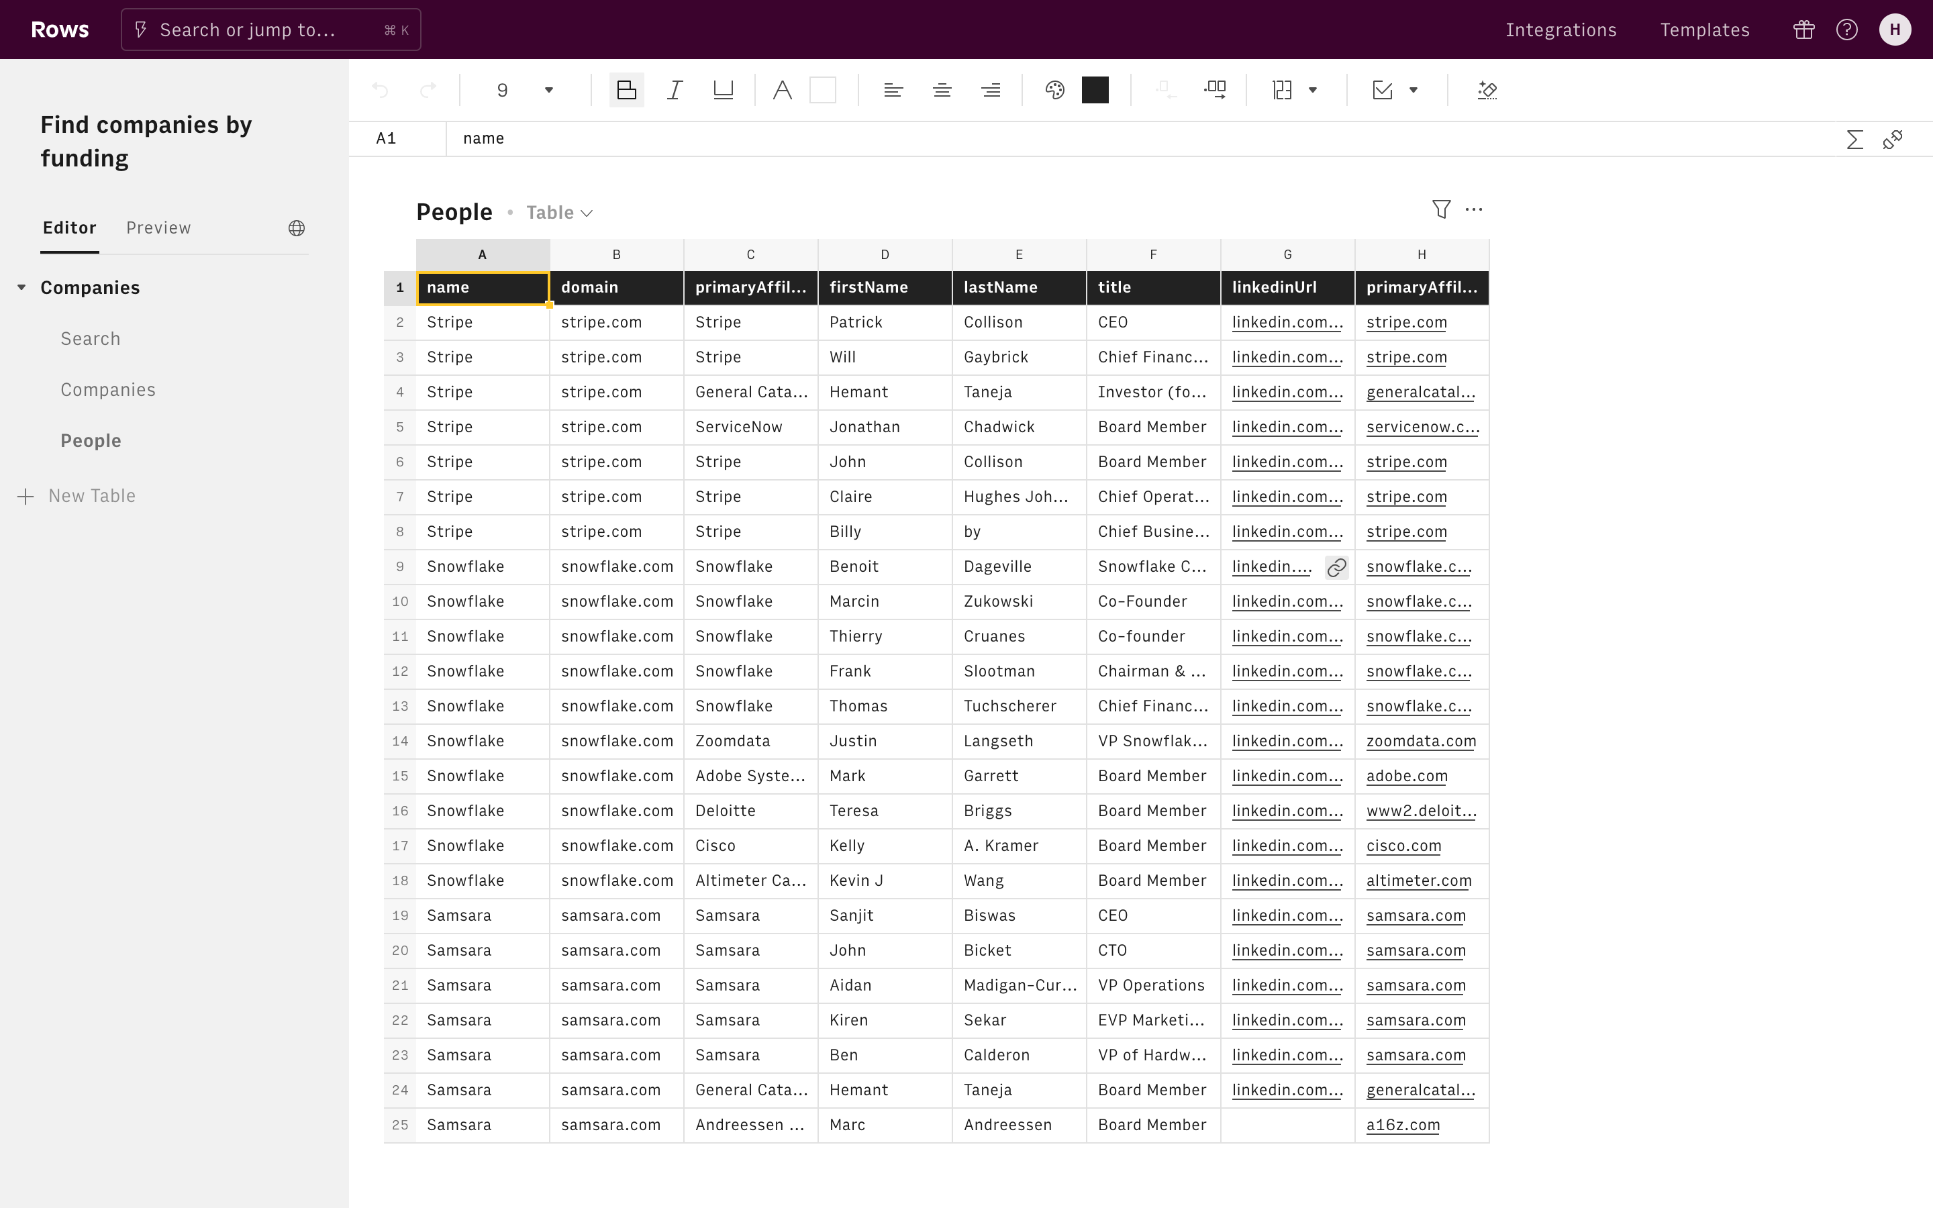1933x1208 pixels.
Task: Switch to the Editor tab
Action: click(70, 228)
